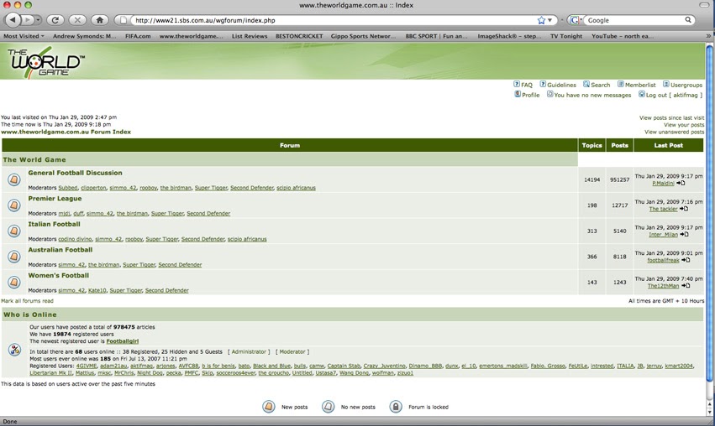The height and width of the screenshot is (426, 715).
Task: Open the TV Tonight bookmark
Action: pyautogui.click(x=566, y=36)
